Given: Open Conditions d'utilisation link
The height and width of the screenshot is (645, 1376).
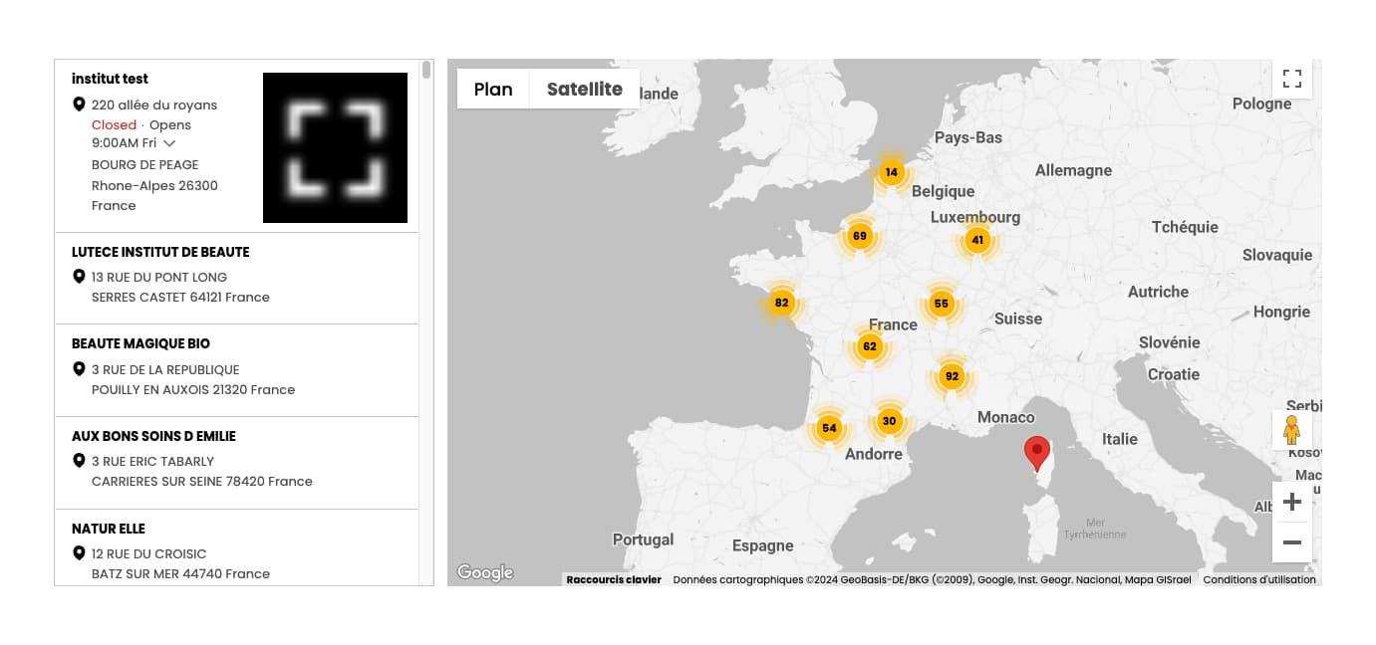Looking at the screenshot, I should pyautogui.click(x=1258, y=579).
